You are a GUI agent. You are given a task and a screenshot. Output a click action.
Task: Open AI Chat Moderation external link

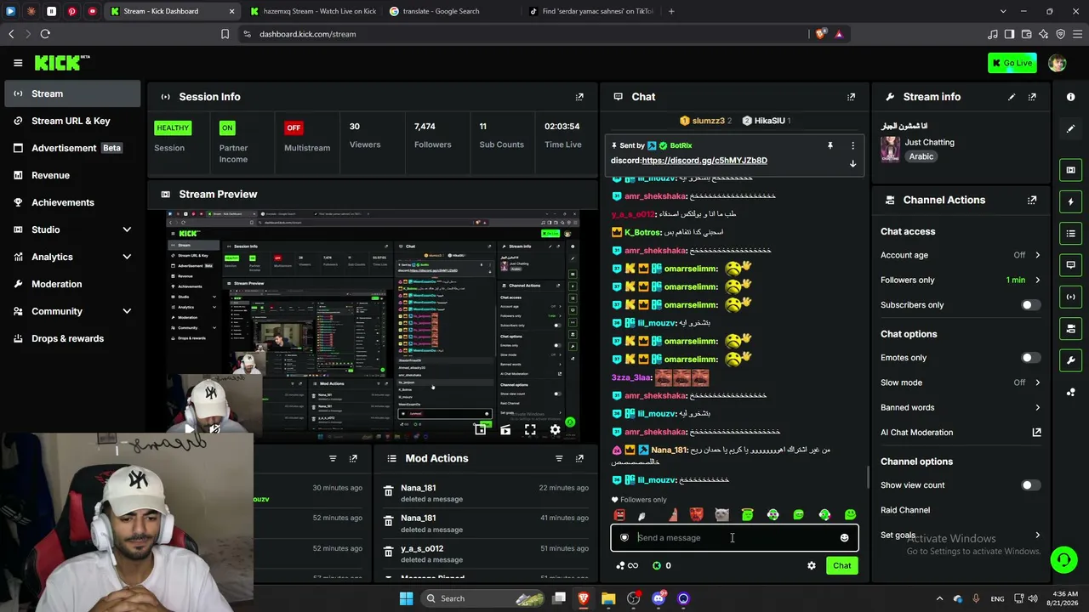[x=1036, y=433]
